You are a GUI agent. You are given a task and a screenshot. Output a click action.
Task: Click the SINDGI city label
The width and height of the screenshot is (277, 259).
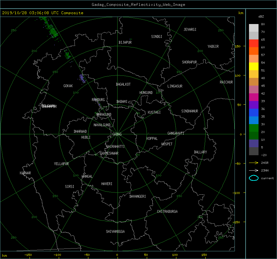tap(157, 37)
